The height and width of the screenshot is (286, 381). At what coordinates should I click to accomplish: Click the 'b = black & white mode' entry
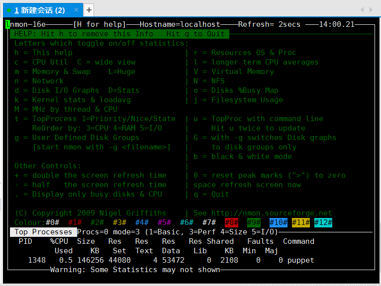pos(243,156)
